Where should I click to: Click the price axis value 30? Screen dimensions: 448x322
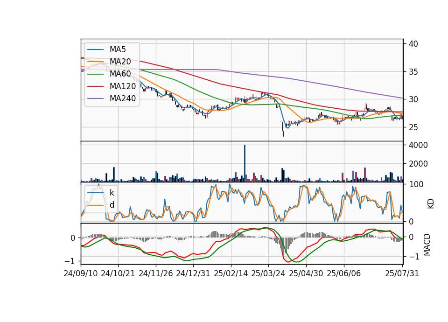tap(413, 99)
